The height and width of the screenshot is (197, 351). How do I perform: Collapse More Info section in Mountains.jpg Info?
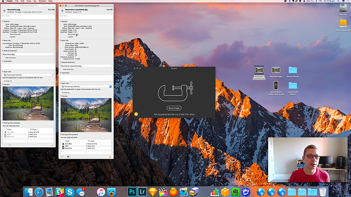[x=2, y=41]
